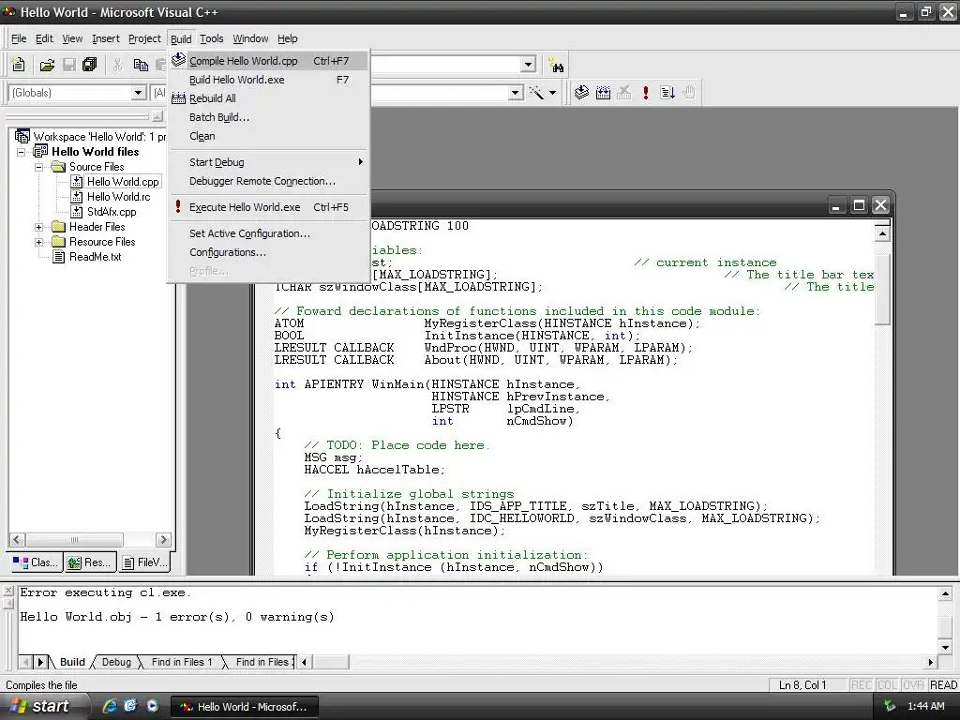Switch to FileView workspace tab
Viewport: 960px width, 720px height.
[143, 562]
